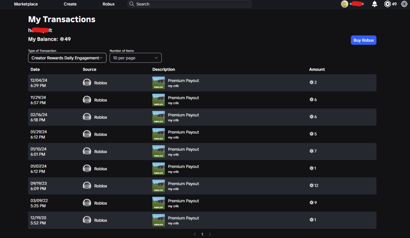Click Roblox avatar icon in 12/04/24 row

[87, 83]
